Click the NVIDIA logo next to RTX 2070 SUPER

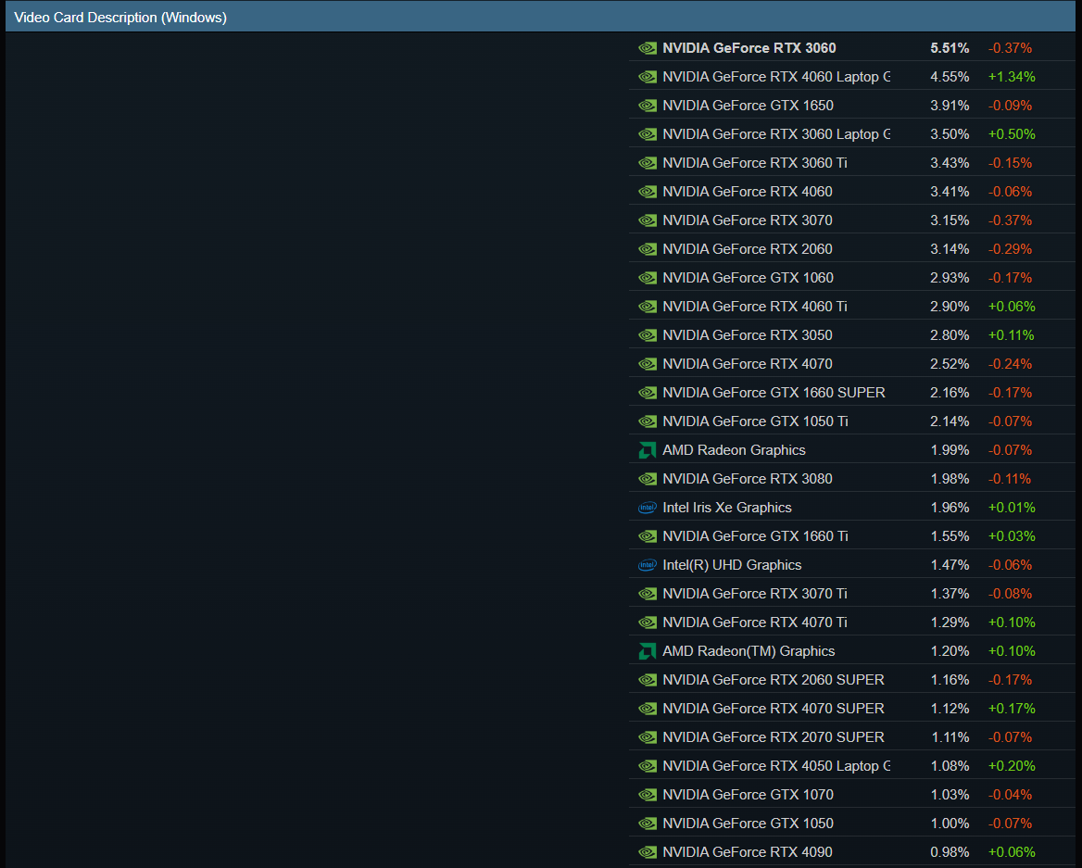tap(648, 736)
